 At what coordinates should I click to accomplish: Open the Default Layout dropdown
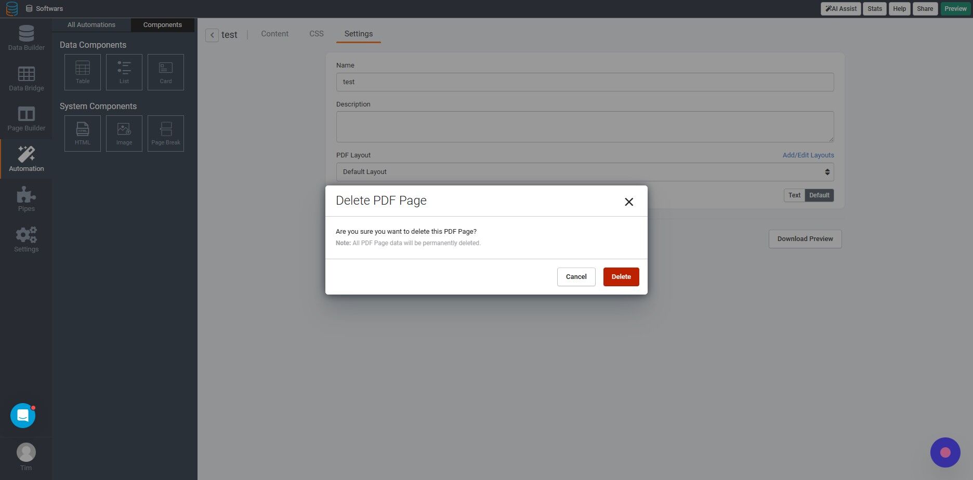coord(585,171)
